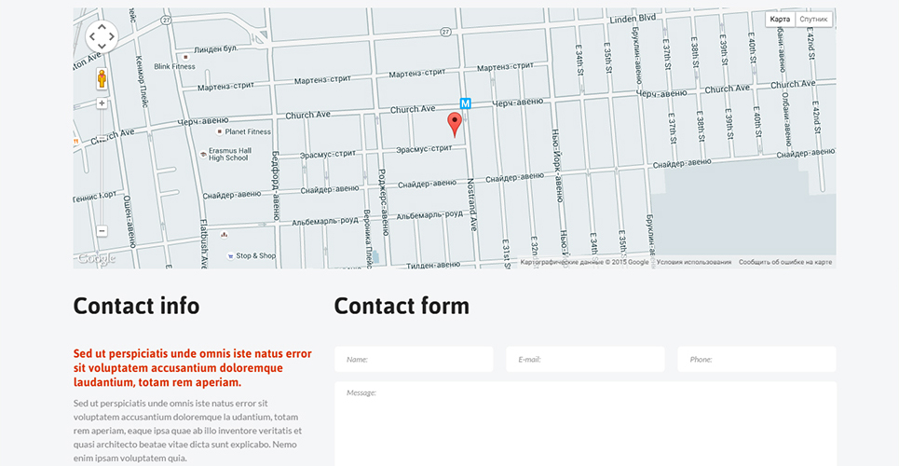Click the Contact info heading
Screen dimensions: 899x466
pos(136,306)
